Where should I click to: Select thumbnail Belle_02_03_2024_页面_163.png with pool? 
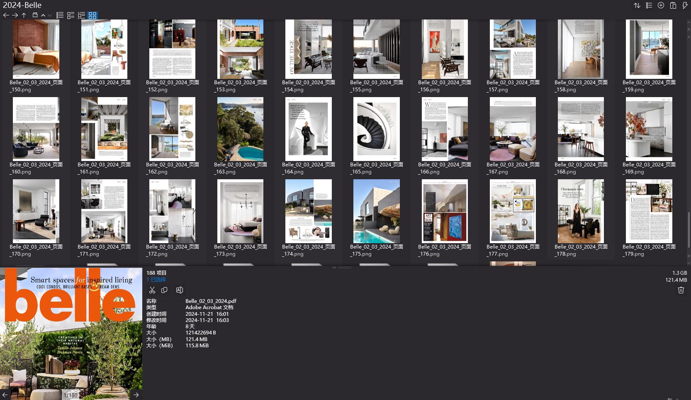[240, 129]
